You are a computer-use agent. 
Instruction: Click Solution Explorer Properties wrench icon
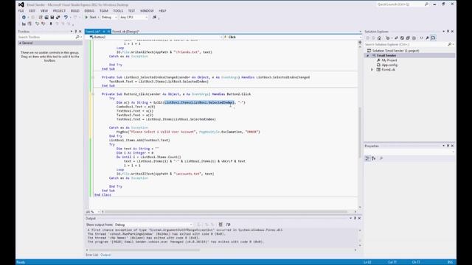click(428, 38)
